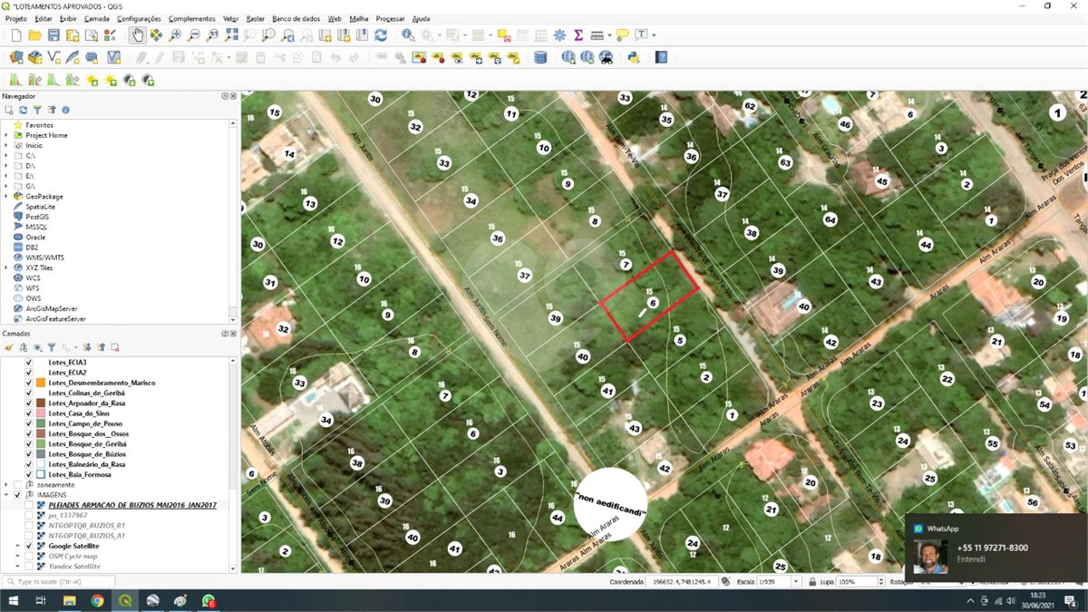Click the Lotes_Campo_de_Pouso green color swatch
Image resolution: width=1088 pixels, height=612 pixels.
[41, 423]
